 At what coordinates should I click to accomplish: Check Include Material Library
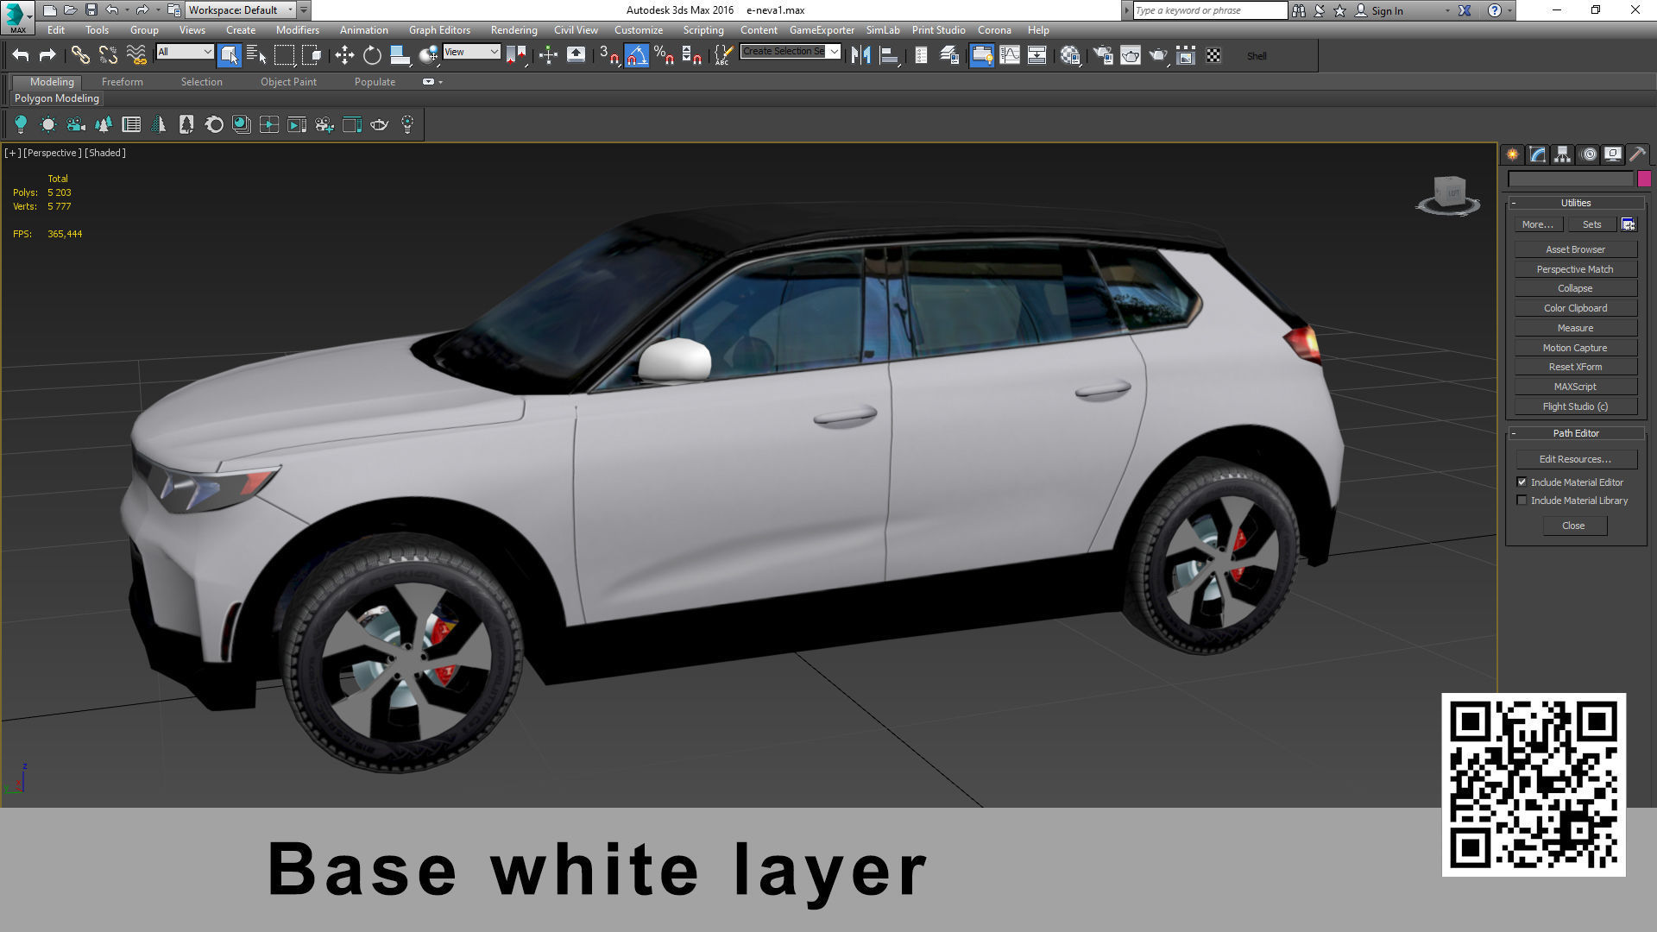click(x=1522, y=501)
